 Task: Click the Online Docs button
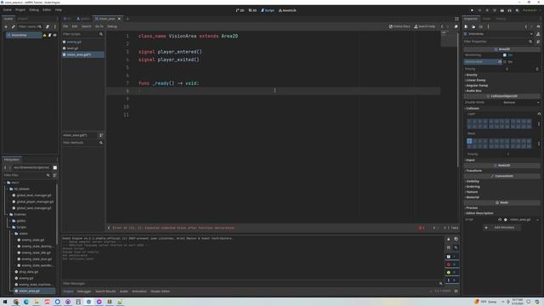[399, 26]
